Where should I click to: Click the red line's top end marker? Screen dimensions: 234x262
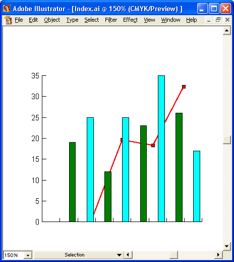(184, 86)
